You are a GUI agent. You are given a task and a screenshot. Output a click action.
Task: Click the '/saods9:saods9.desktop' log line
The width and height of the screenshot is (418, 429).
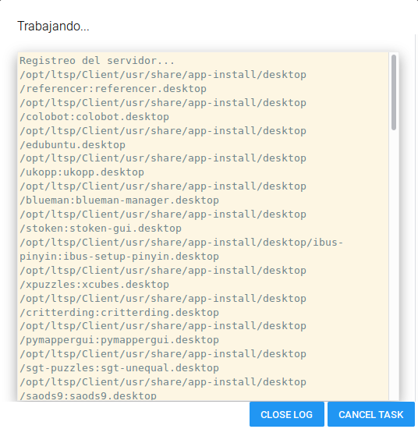(x=88, y=396)
